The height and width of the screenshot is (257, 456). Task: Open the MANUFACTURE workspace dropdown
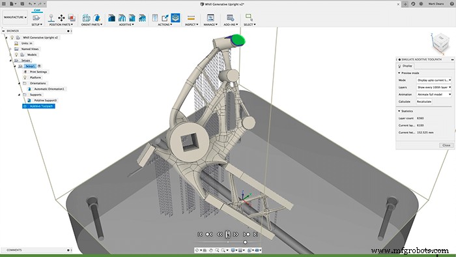[15, 18]
